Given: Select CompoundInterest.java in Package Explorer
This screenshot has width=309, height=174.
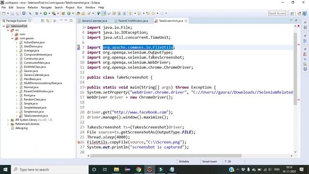Looking at the screenshot, I should 38,55.
